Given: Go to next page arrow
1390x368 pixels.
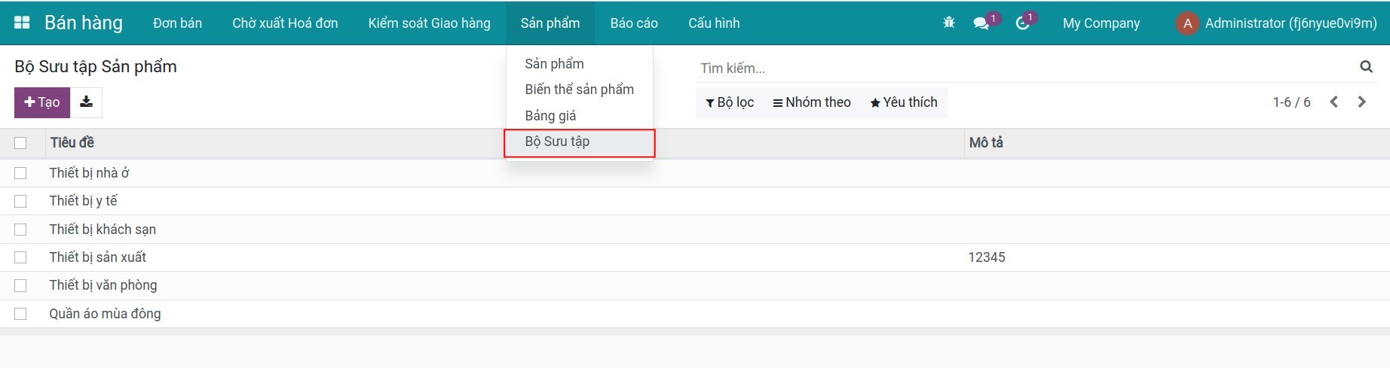Looking at the screenshot, I should (x=1362, y=102).
